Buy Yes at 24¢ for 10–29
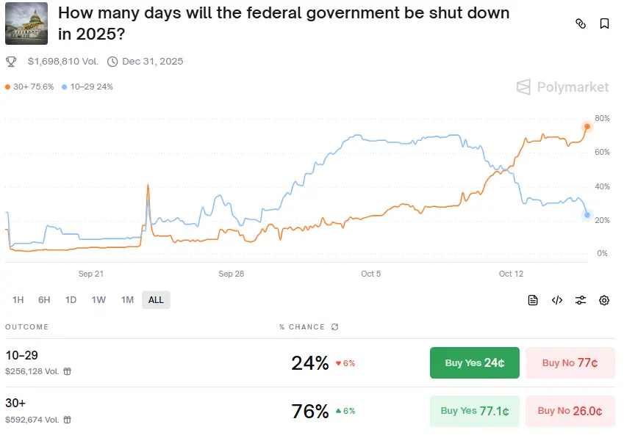 tap(474, 362)
